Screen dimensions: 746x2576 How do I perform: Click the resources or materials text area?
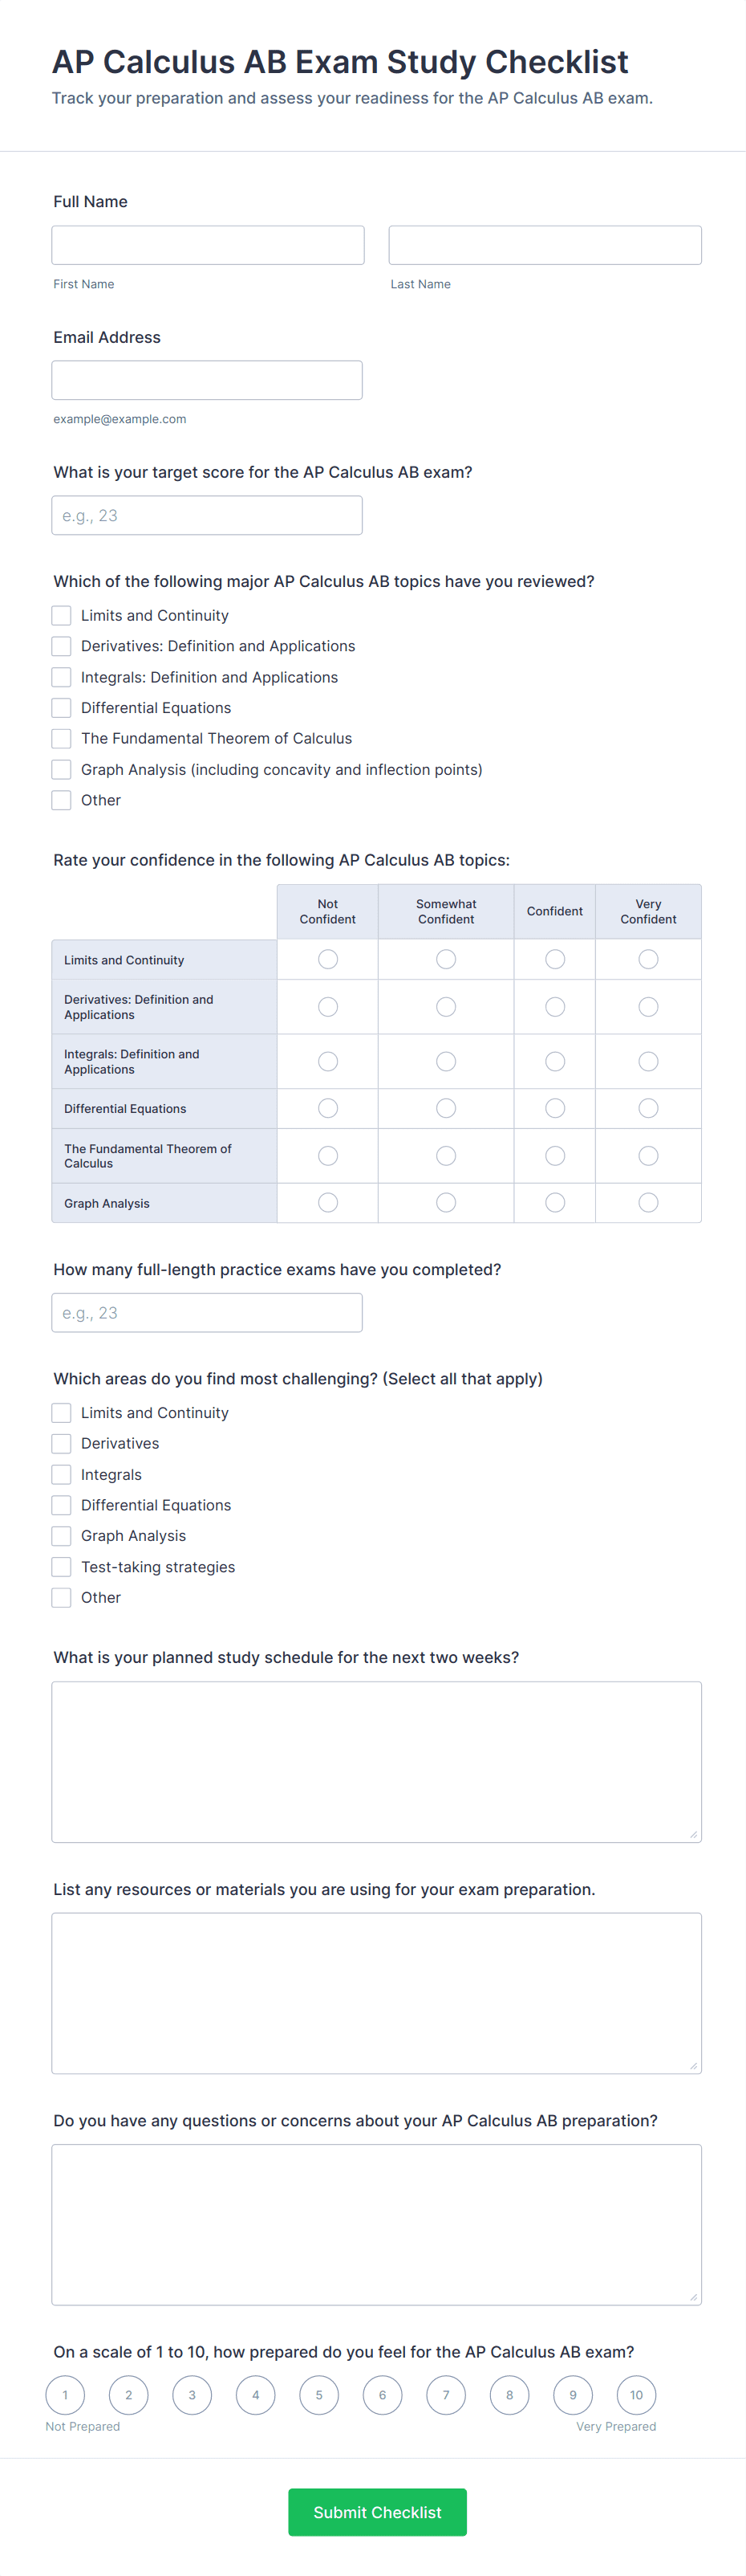tap(376, 1994)
